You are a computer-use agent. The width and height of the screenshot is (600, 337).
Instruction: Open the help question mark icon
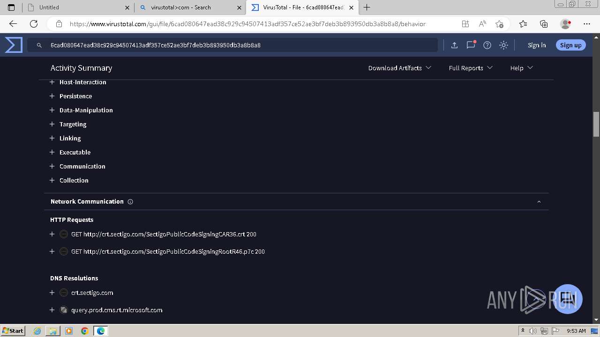(x=487, y=45)
